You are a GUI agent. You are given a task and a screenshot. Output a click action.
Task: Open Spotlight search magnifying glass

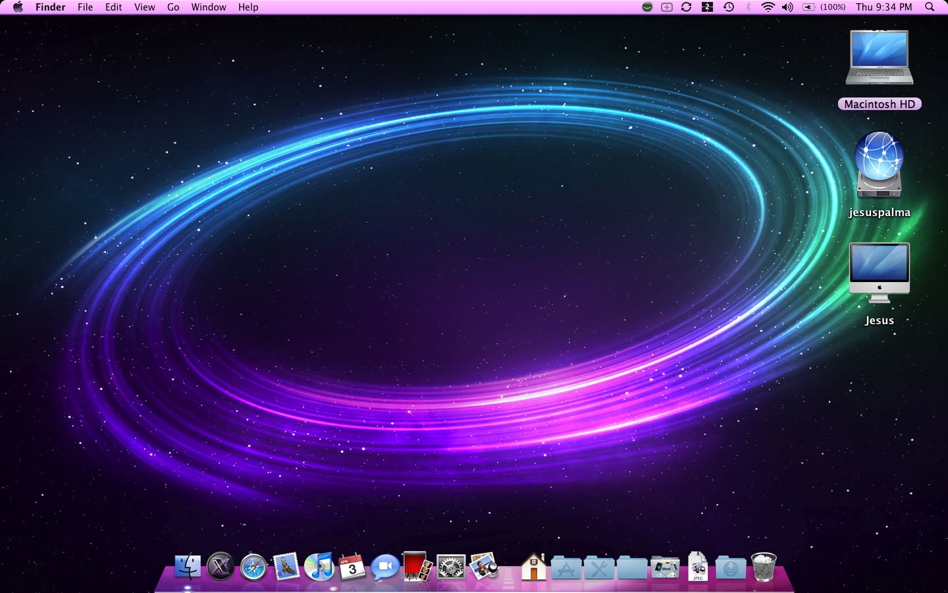point(930,7)
